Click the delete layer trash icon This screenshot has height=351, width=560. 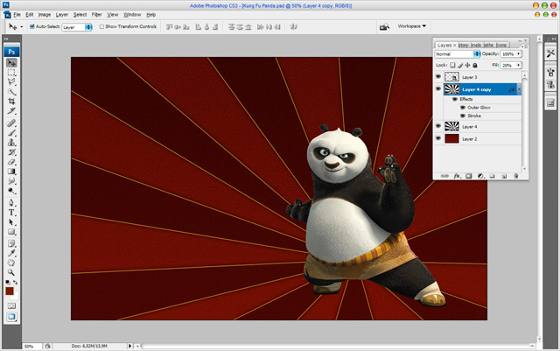[x=515, y=176]
